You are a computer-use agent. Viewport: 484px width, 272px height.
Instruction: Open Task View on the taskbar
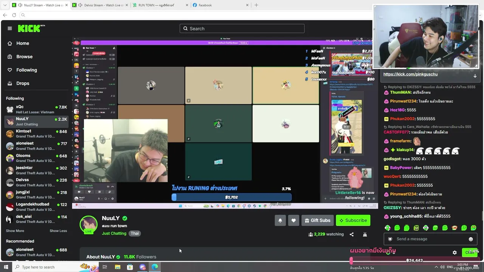coord(105,267)
